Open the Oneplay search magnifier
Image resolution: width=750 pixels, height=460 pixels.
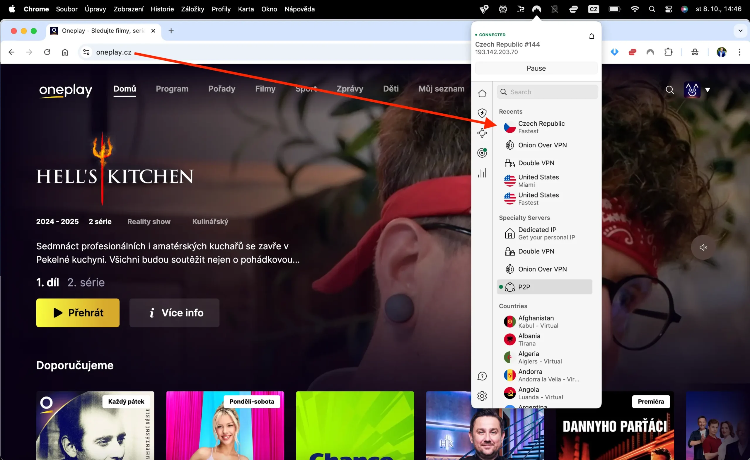click(x=670, y=89)
